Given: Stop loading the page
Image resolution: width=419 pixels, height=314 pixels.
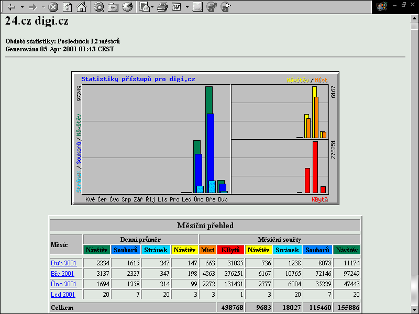Looking at the screenshot, I should point(53,7).
